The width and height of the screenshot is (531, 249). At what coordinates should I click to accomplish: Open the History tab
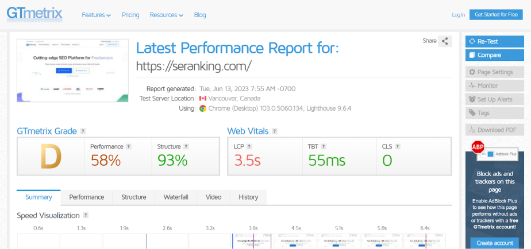pos(248,197)
